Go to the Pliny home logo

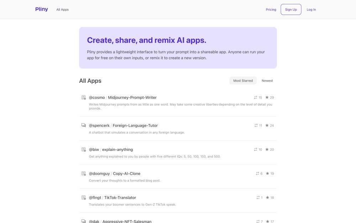pyautogui.click(x=42, y=9)
